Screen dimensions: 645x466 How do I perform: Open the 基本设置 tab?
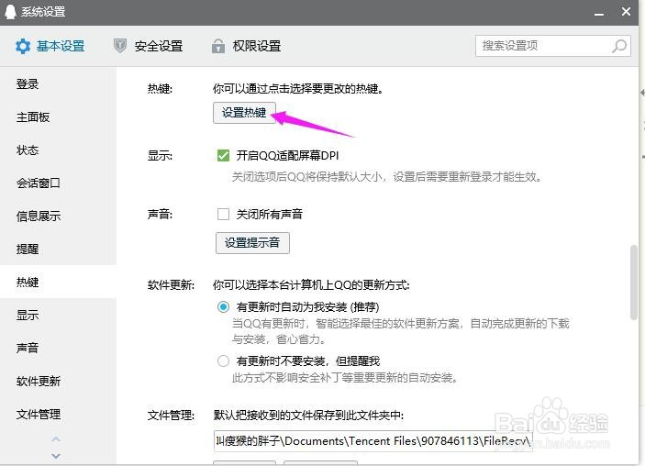(50, 46)
